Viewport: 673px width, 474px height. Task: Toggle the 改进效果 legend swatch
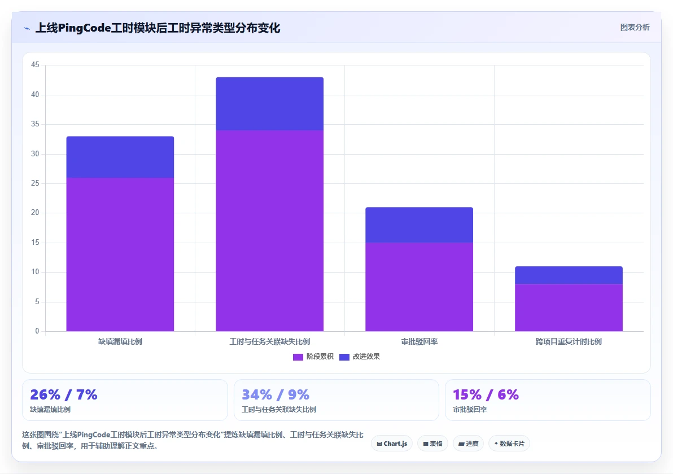[344, 357]
